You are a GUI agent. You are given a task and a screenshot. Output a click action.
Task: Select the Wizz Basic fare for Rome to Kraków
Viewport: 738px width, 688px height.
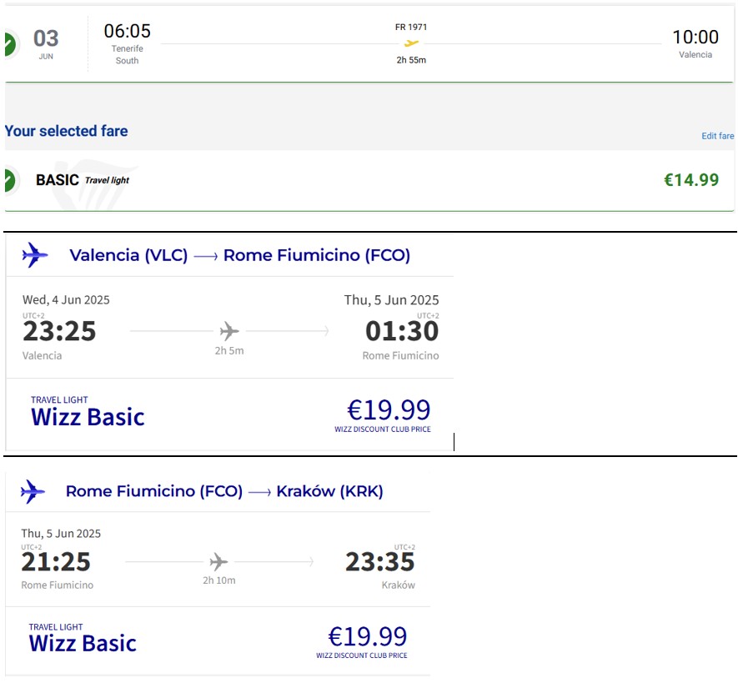(x=83, y=639)
